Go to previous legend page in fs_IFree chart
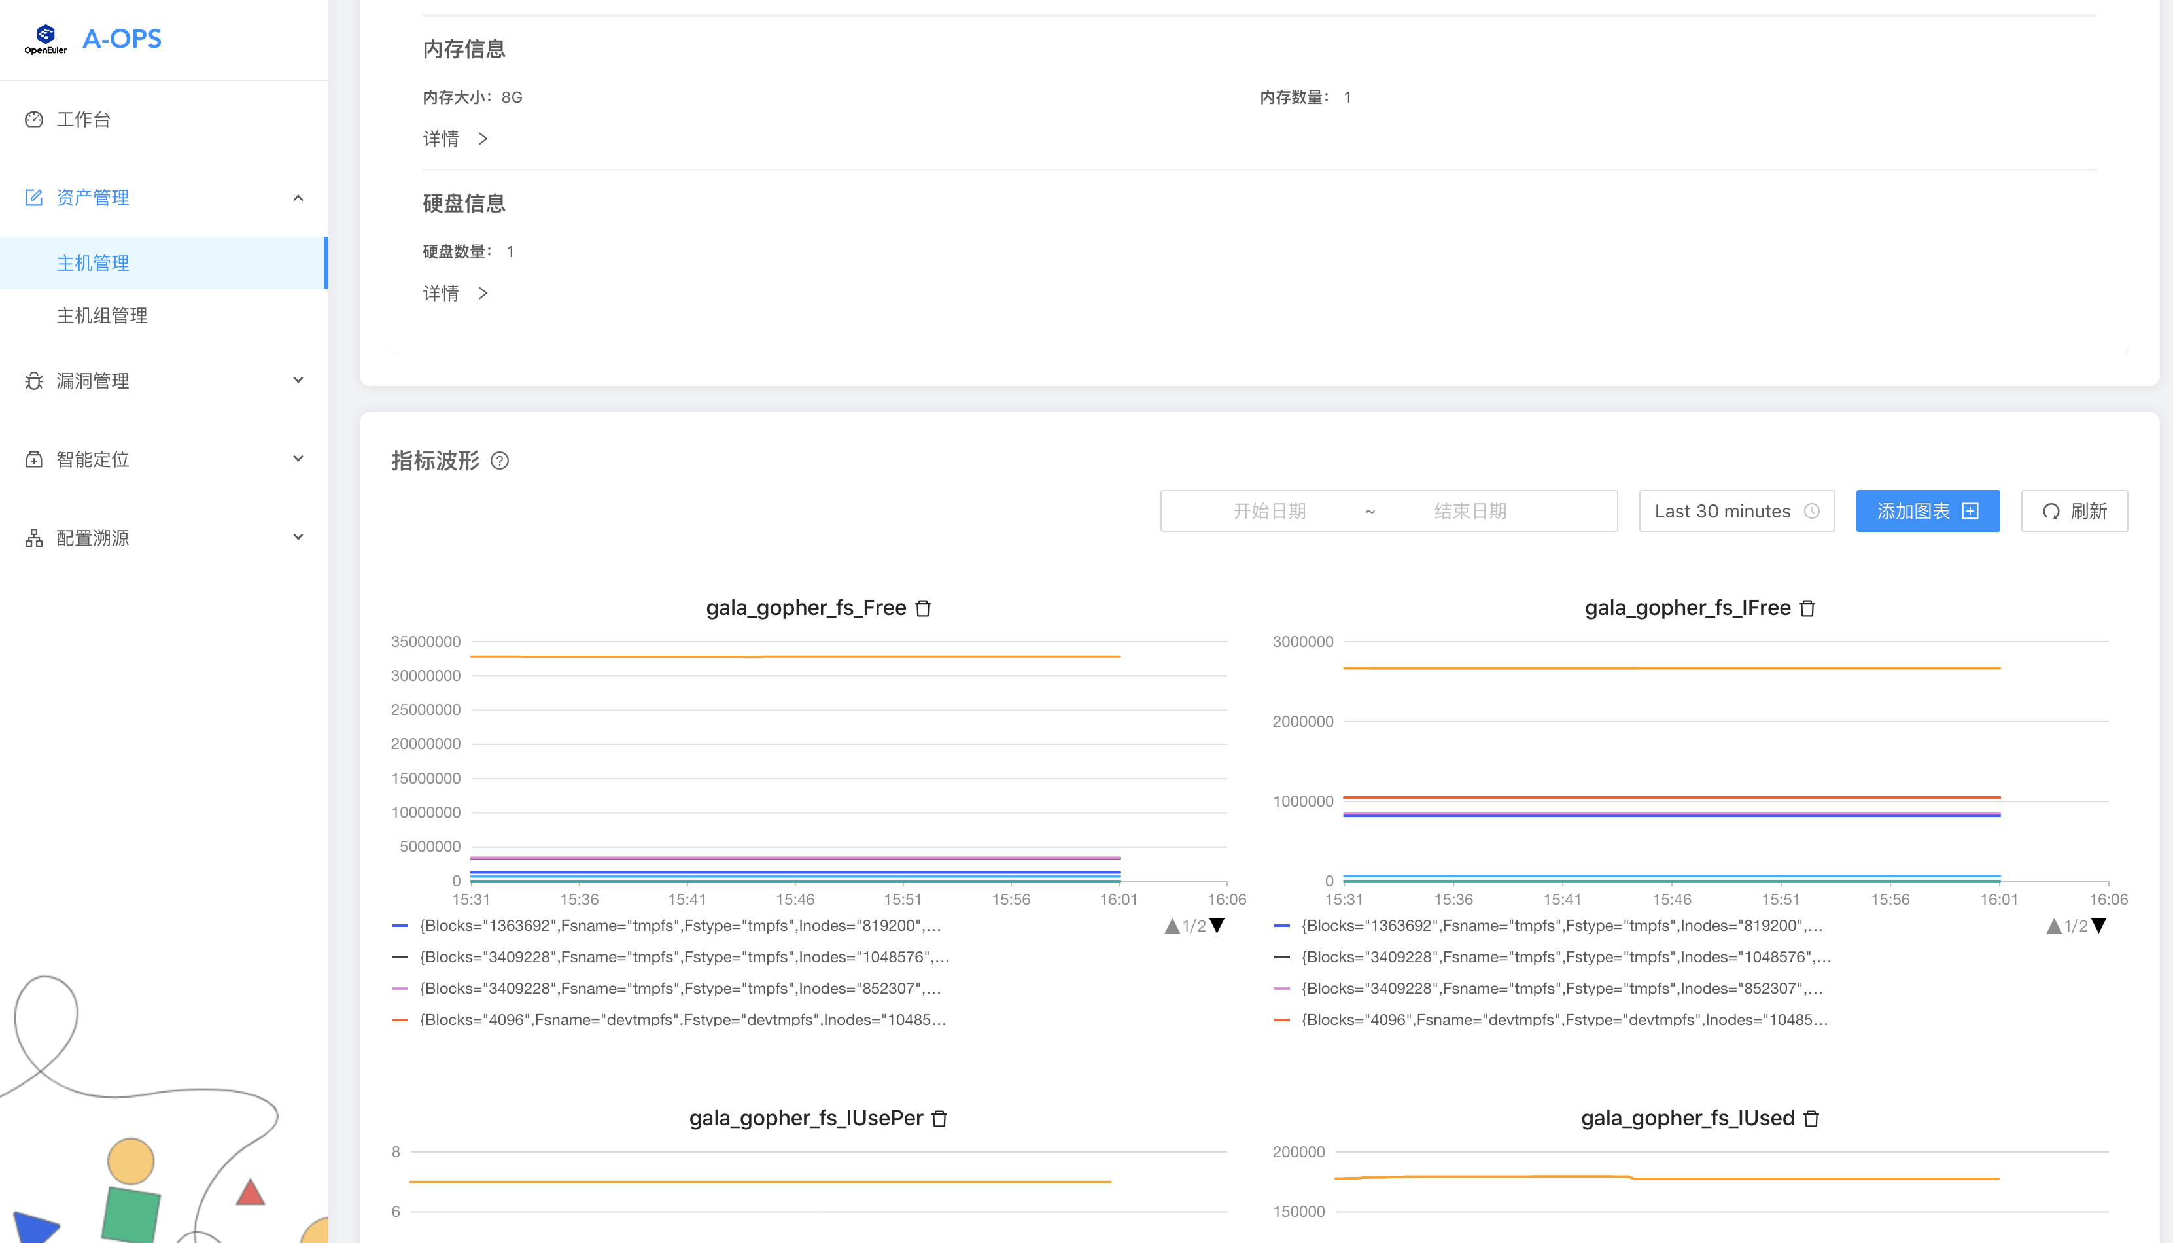Screen dimensions: 2173x1243 tap(2053, 926)
